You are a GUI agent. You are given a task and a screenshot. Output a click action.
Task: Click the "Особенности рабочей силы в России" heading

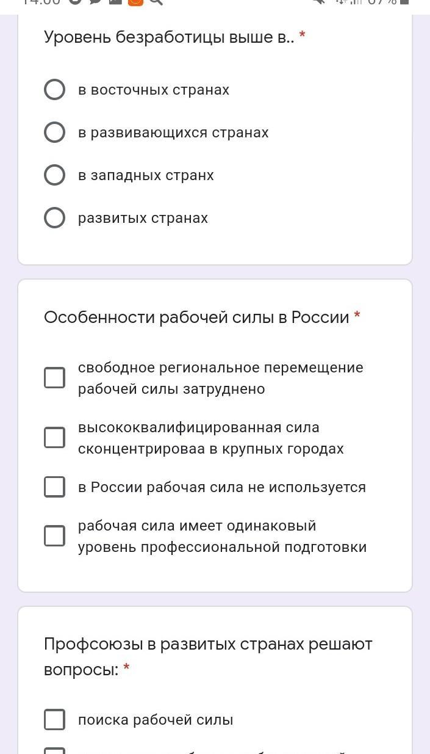(x=196, y=317)
